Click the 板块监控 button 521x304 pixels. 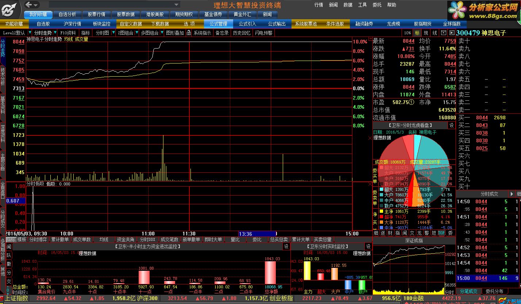pyautogui.click(x=102, y=24)
